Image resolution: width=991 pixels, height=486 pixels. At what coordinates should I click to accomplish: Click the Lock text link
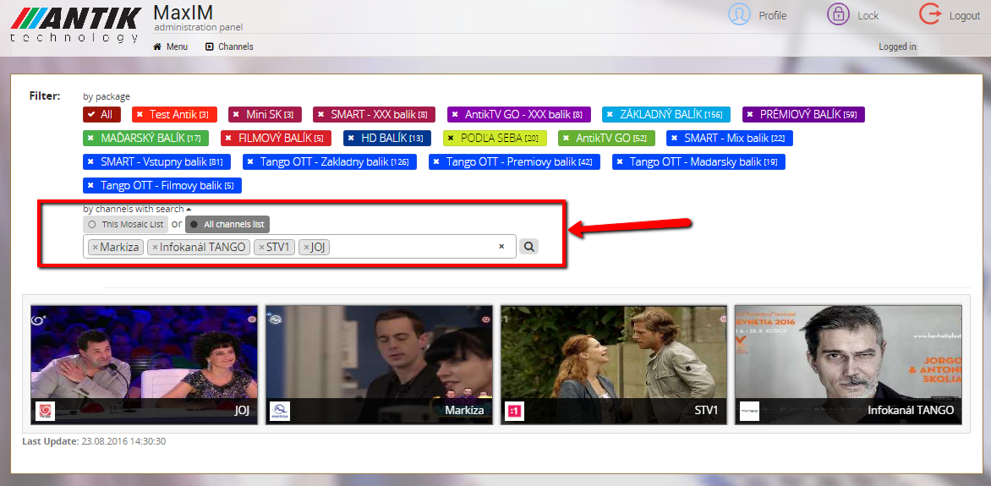[868, 16]
